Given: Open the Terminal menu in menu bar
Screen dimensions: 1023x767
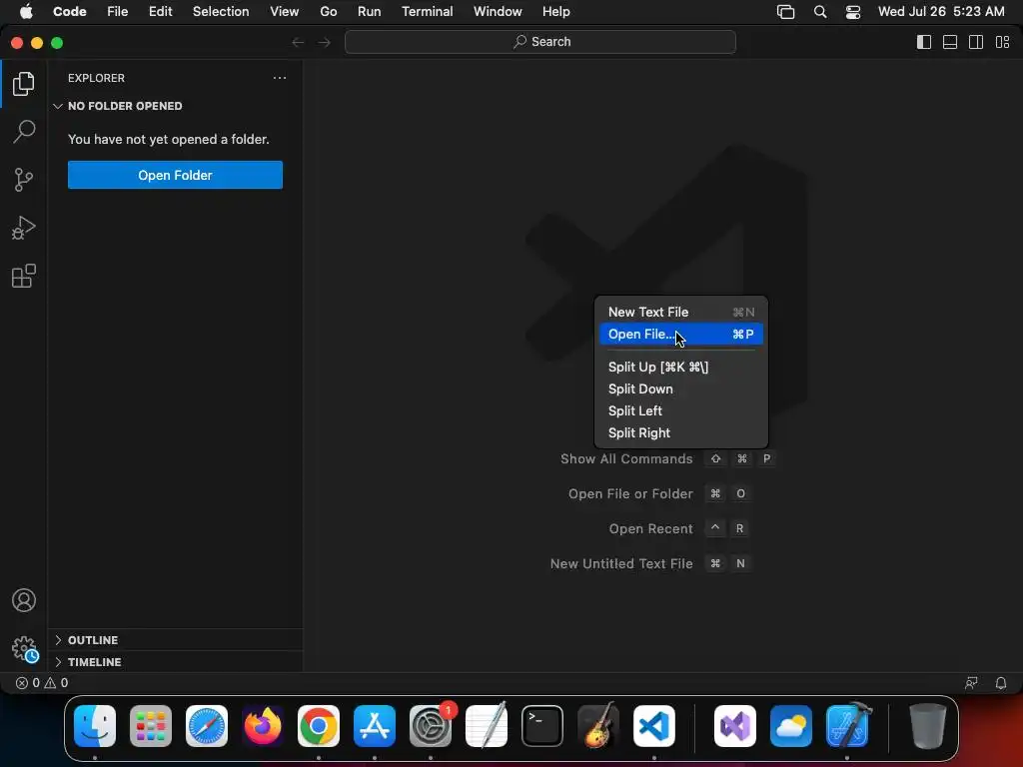Looking at the screenshot, I should pos(428,12).
